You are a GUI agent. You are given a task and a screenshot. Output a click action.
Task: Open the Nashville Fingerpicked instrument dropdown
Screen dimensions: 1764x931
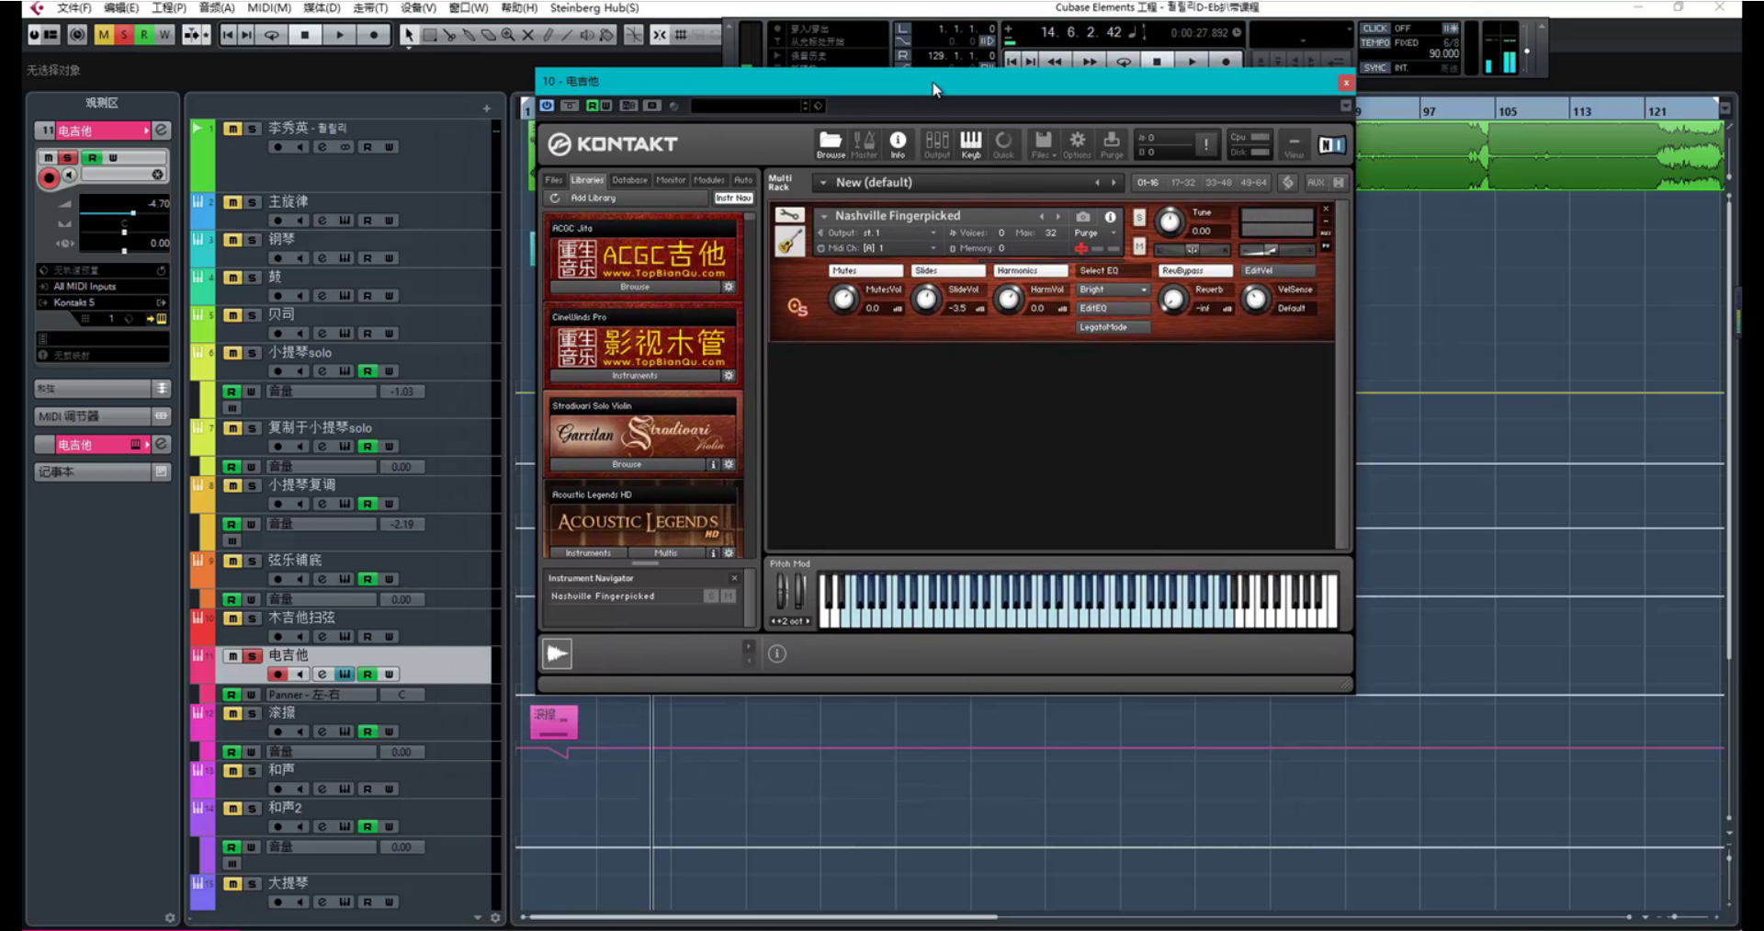824,216
